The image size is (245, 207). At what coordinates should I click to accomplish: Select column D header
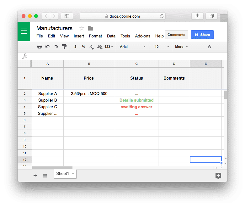click(x=174, y=64)
